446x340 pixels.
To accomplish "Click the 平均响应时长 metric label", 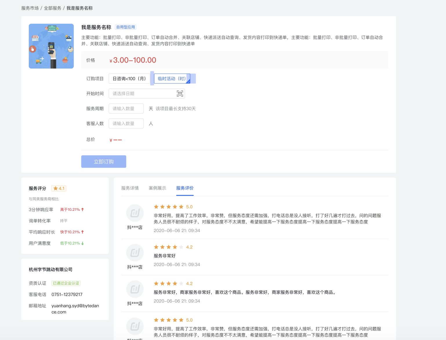I will pos(42,232).
